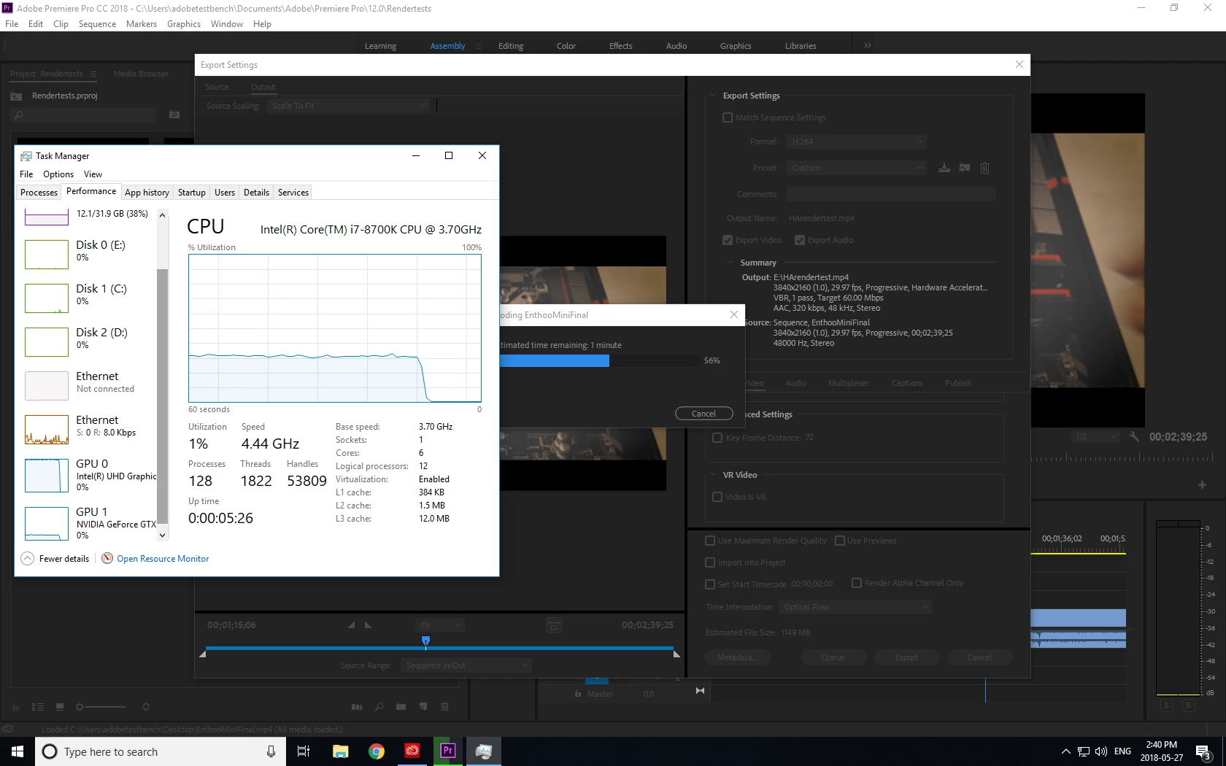This screenshot has height=766, width=1226.
Task: Open the App history tab in Task Manager
Action: point(147,193)
